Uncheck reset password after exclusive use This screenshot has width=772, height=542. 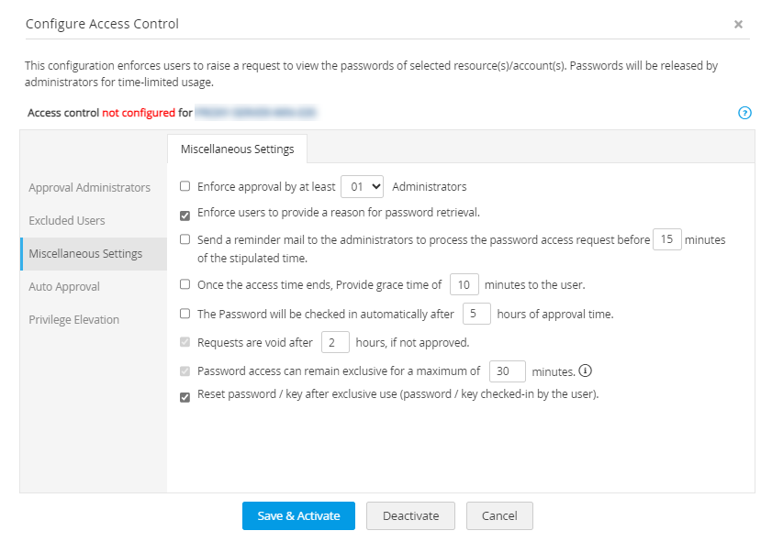[185, 397]
